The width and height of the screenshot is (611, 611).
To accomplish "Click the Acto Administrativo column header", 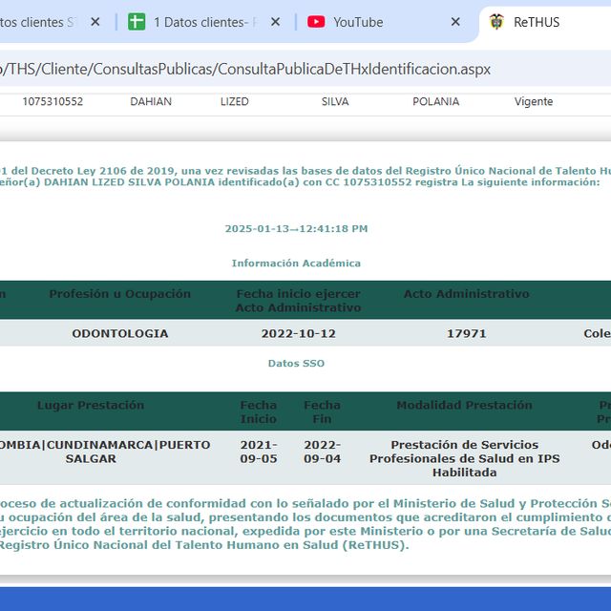I will tap(467, 294).
